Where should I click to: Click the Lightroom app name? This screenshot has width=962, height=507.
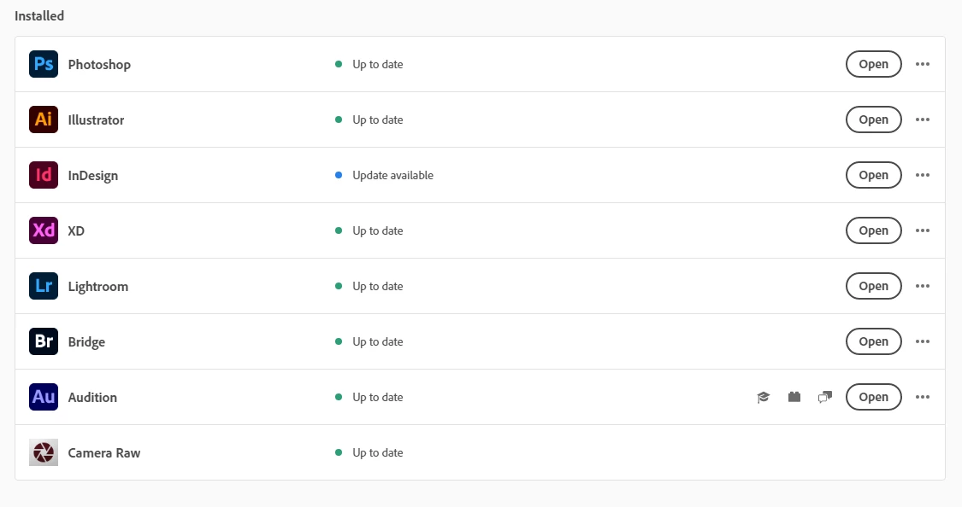coord(98,287)
